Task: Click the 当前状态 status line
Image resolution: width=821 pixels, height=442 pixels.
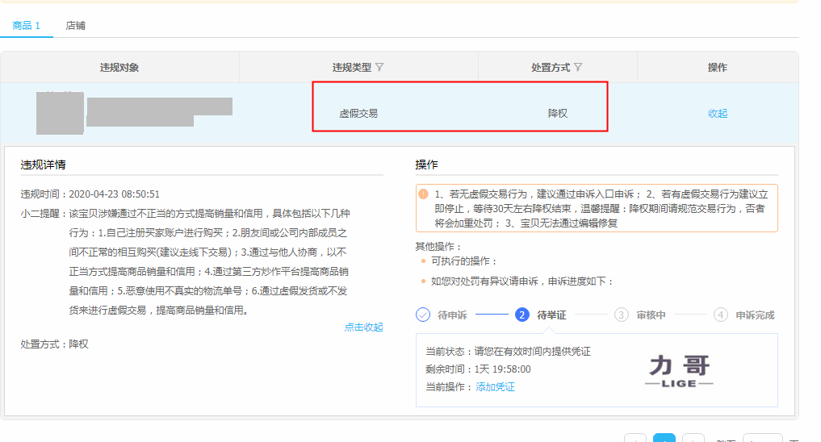Action: tap(508, 352)
